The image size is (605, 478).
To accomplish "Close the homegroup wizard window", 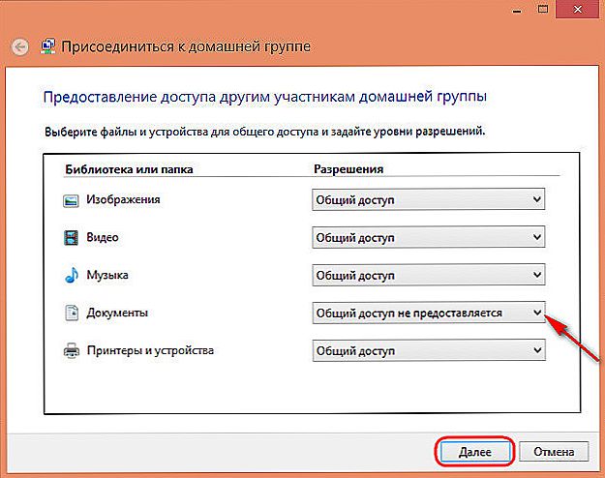I will coord(578,9).
